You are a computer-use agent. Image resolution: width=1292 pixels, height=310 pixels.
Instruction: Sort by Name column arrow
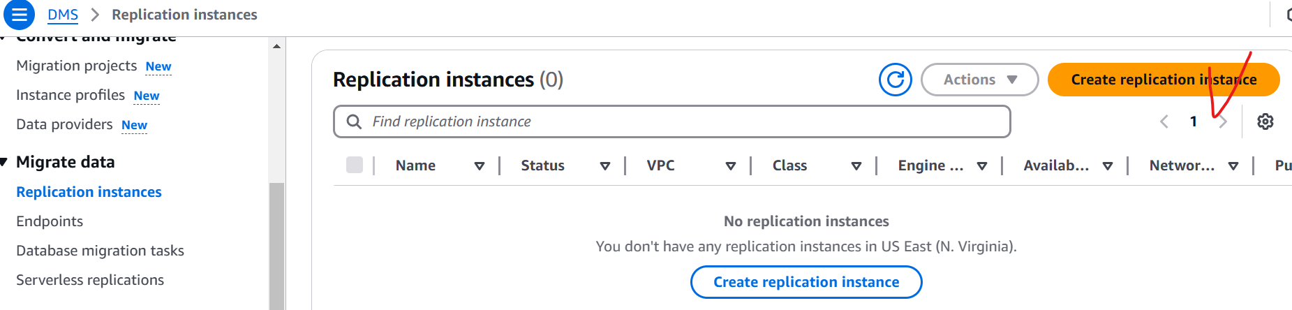[x=480, y=166]
